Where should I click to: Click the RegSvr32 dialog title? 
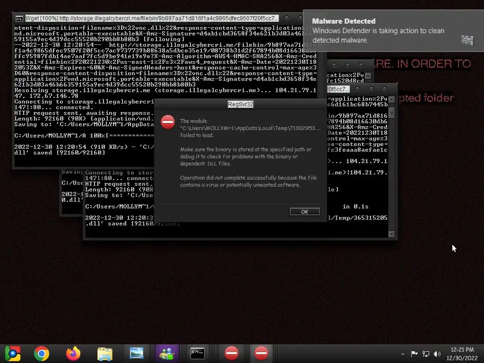pyautogui.click(x=241, y=104)
